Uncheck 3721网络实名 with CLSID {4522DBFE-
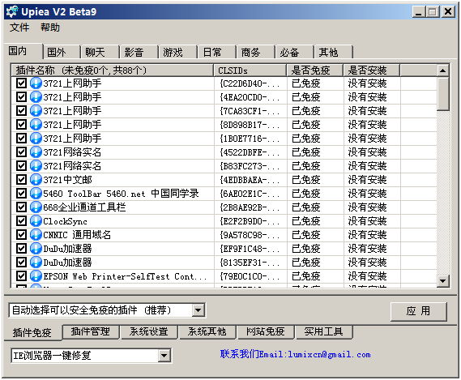The image size is (461, 380). pyautogui.click(x=21, y=152)
